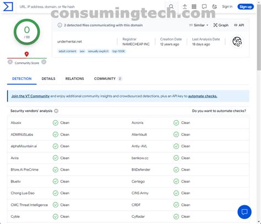Click the BitDefender clean checkmark icon

176,169
